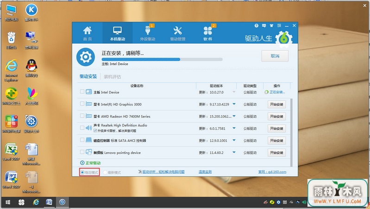Start install for Intel HD Graphics 3000
Image resolution: width=370 pixels, height=209 pixels.
coord(276,104)
